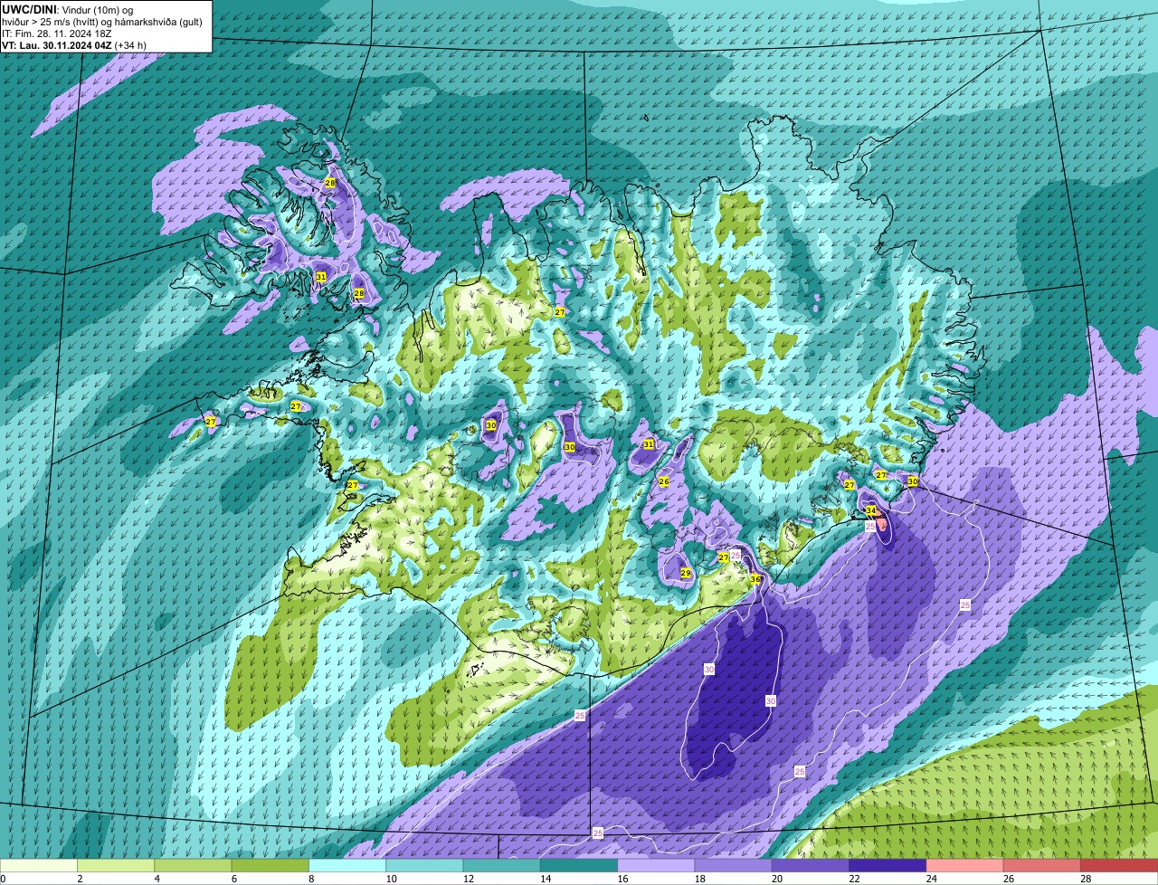
Task: Click the dark indigo swatch between 22 and 24
Action: click(887, 865)
